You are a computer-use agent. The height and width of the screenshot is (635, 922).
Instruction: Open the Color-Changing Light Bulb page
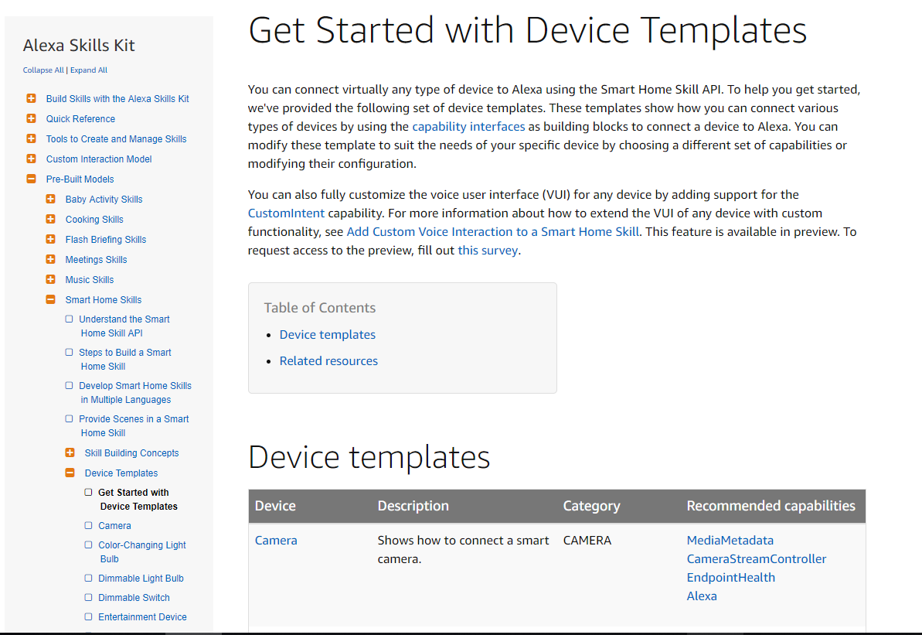141,552
